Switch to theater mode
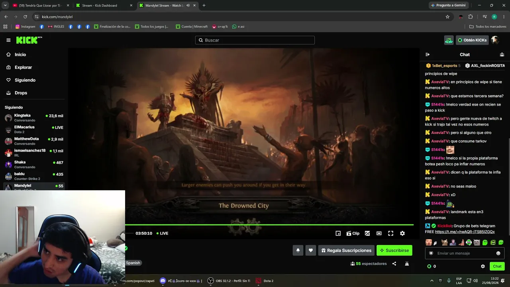The width and height of the screenshot is (510, 287). 379,234
